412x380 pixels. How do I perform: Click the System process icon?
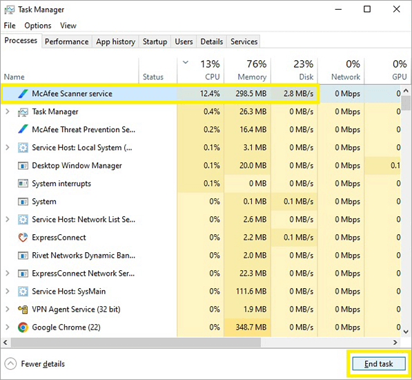[23, 202]
